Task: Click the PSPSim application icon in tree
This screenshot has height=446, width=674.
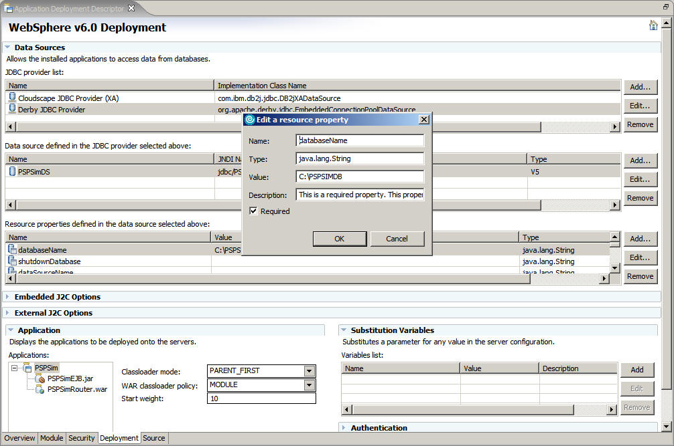Action: pyautogui.click(x=27, y=368)
